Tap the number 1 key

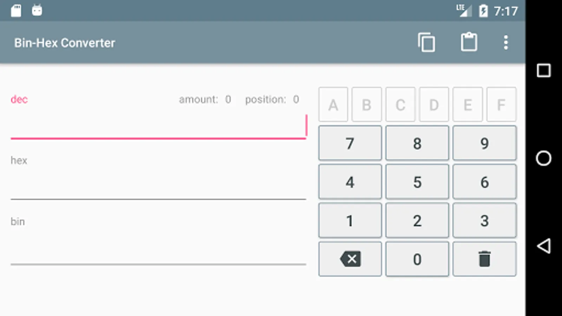[x=350, y=220]
